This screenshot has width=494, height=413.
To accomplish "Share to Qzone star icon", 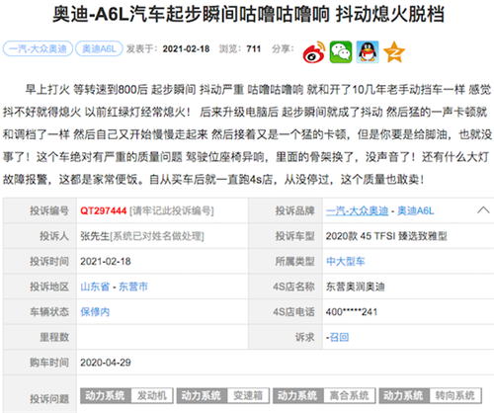I will coord(394,52).
